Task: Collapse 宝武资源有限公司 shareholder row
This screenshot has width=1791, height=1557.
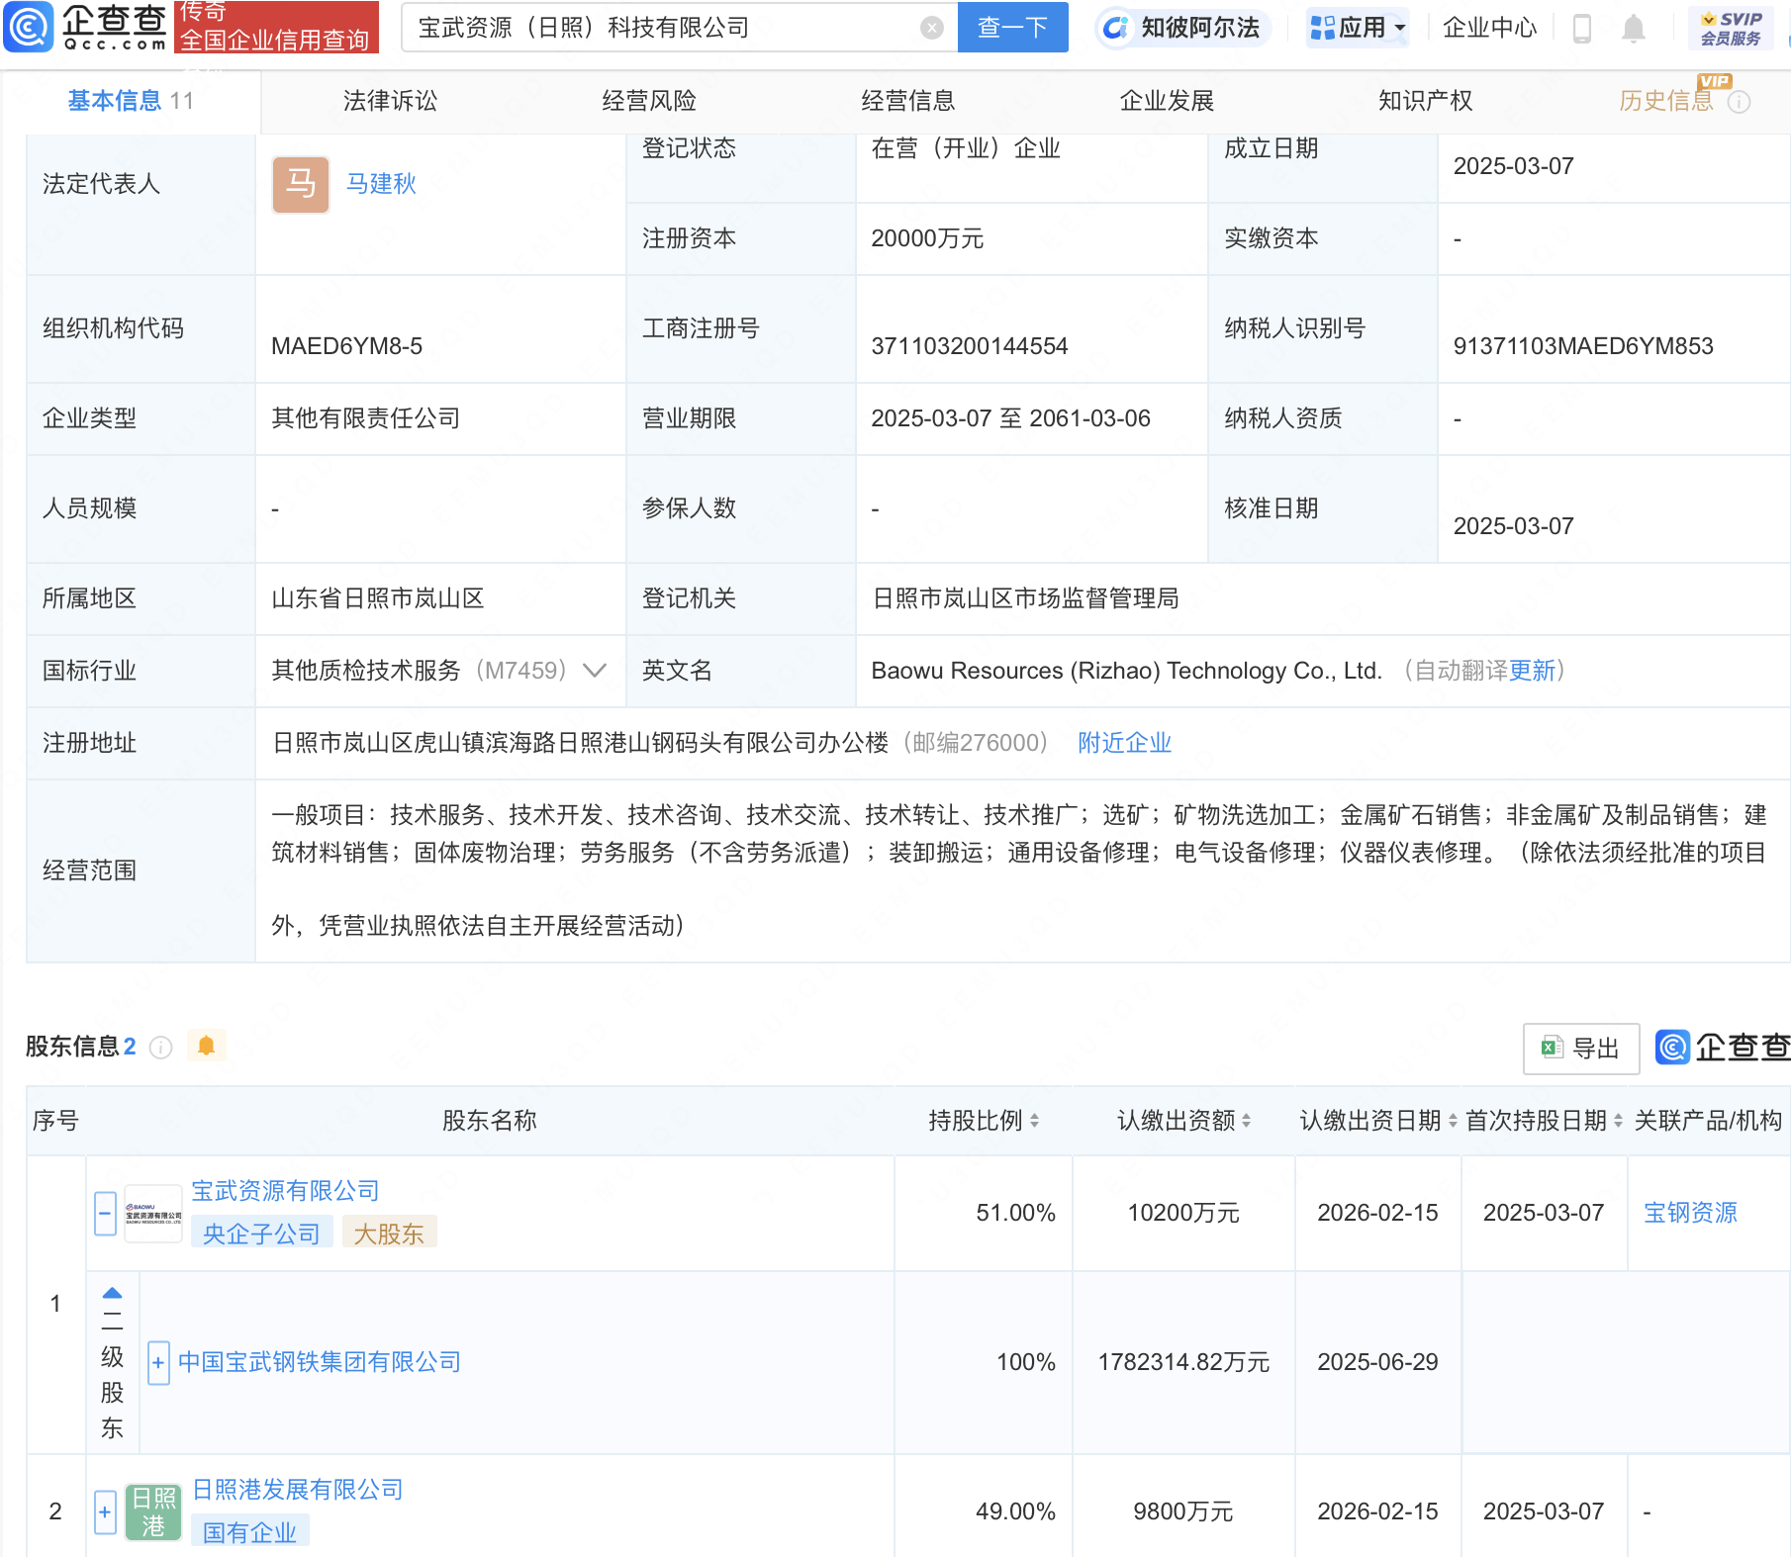Action: 105,1213
